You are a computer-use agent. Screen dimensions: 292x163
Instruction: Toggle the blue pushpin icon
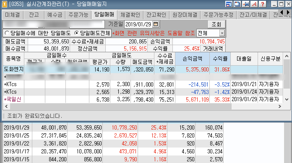click(245, 4)
